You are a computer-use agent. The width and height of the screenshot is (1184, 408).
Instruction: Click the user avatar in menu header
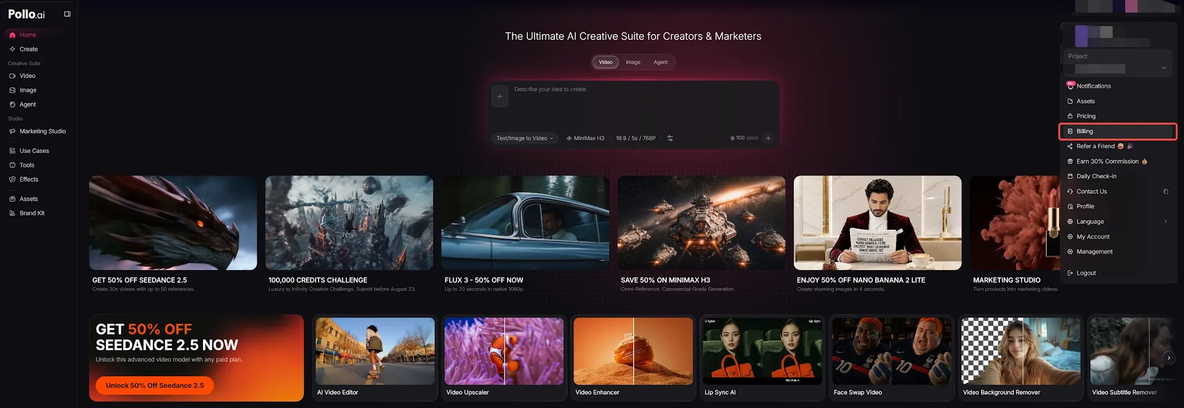coord(1081,36)
